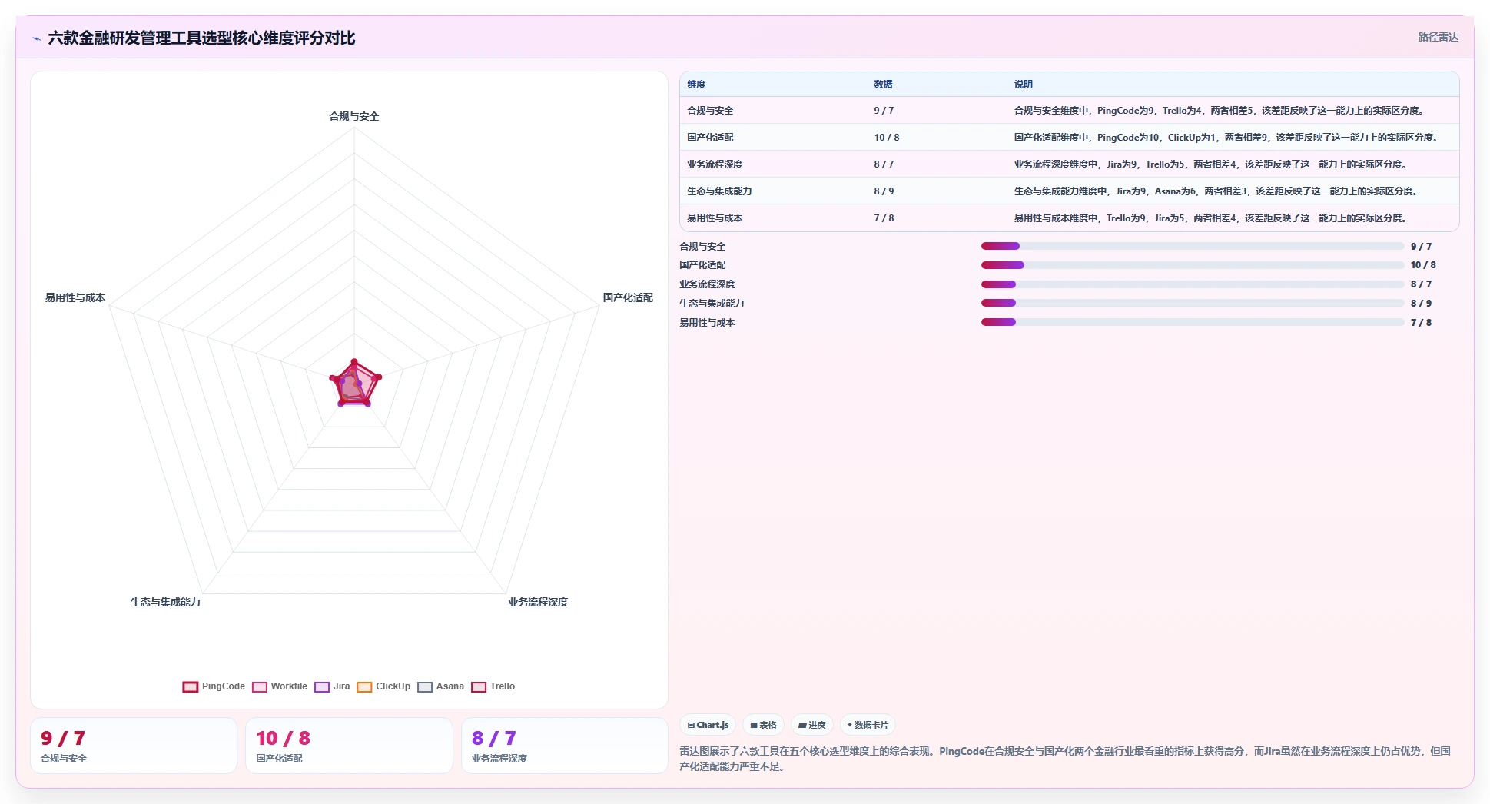Click the 合规与安全 radar axis label
The image size is (1490, 804).
[x=354, y=116]
